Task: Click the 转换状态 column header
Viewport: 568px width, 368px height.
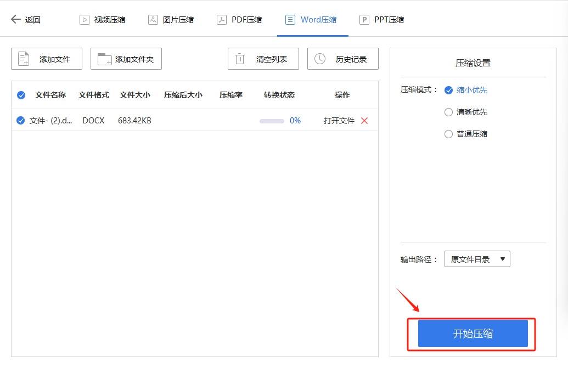Action: coord(279,95)
